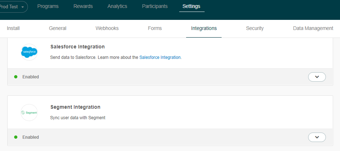Switch to the Security tab
The image size is (340, 151).
255,28
